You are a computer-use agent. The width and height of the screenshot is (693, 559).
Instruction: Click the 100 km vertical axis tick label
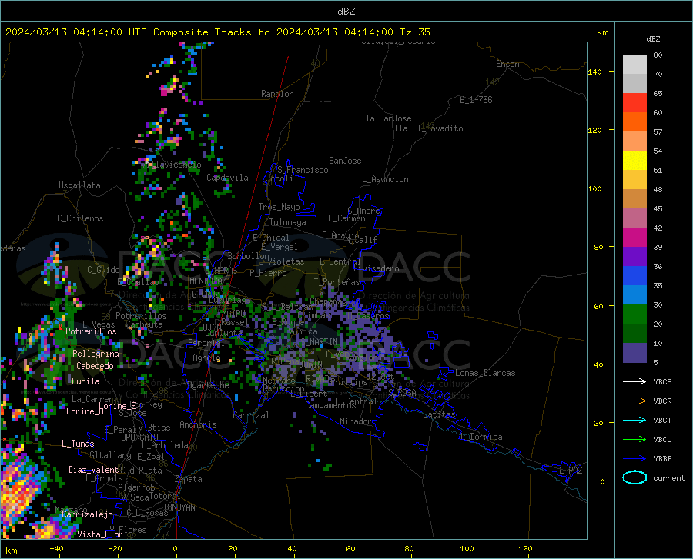pos(594,188)
